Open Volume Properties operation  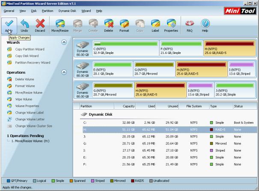pyautogui.click(x=27, y=106)
